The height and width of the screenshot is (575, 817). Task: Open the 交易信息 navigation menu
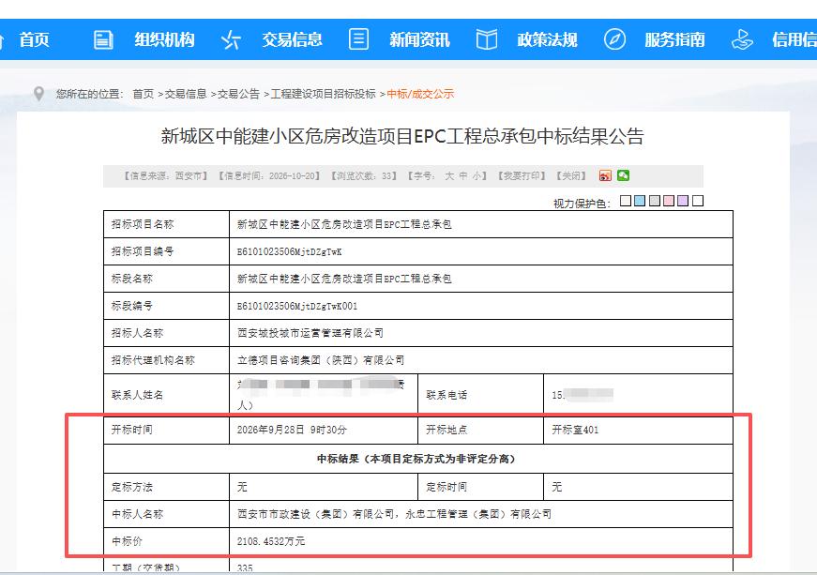[x=292, y=39]
